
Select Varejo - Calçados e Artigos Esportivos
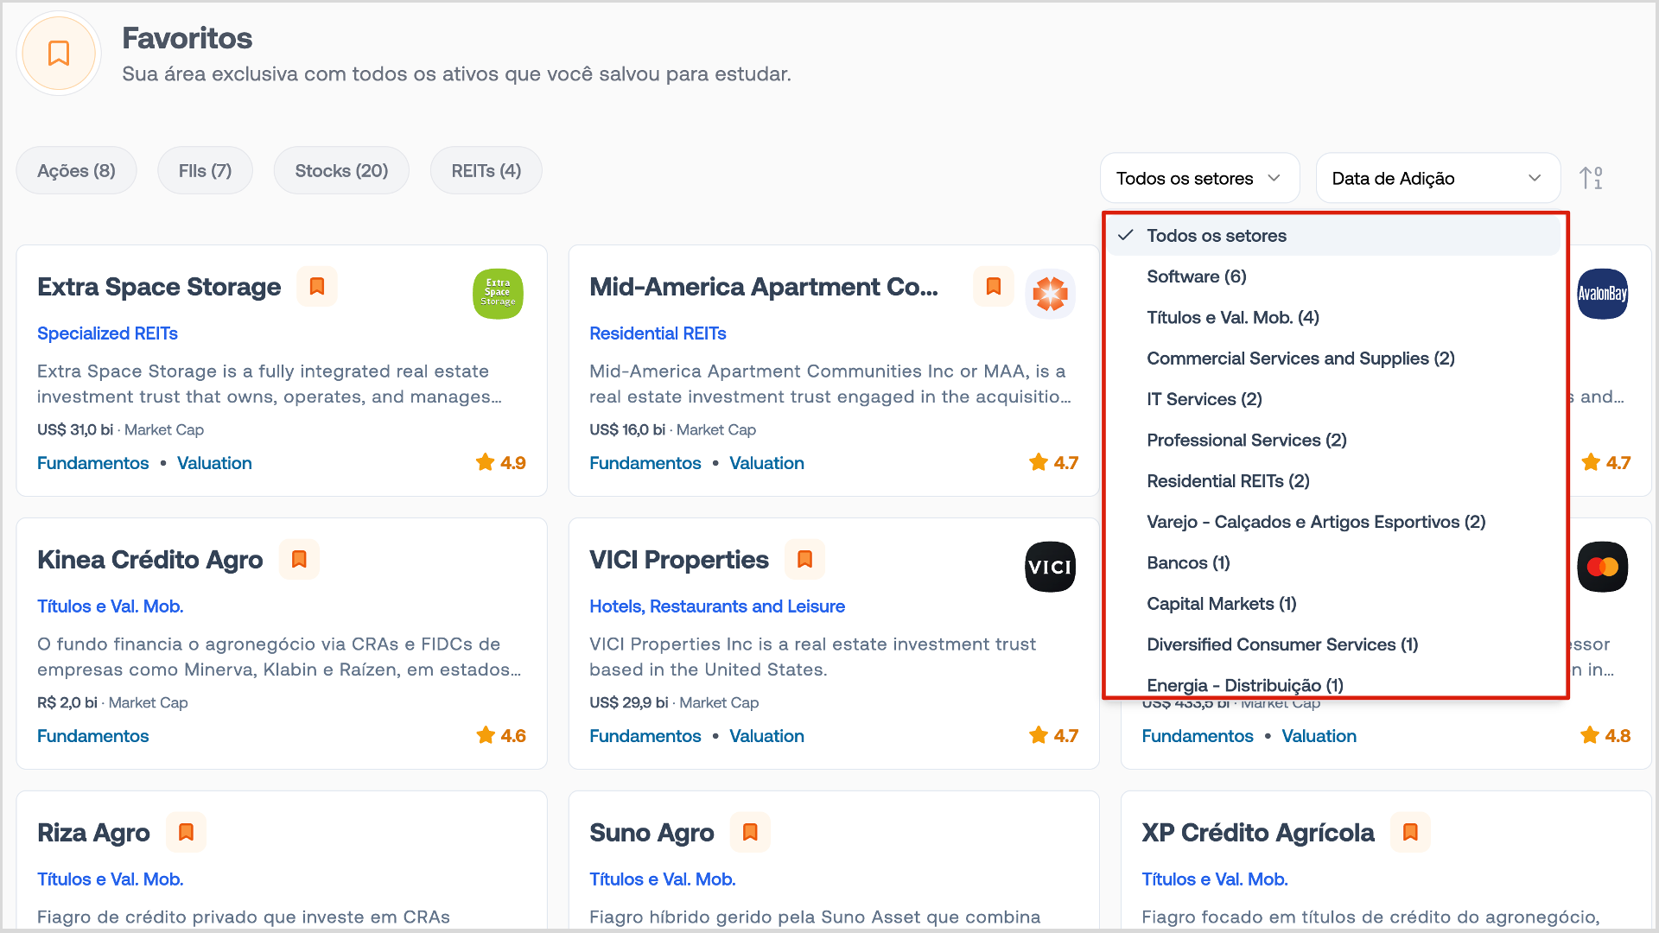1334,522
